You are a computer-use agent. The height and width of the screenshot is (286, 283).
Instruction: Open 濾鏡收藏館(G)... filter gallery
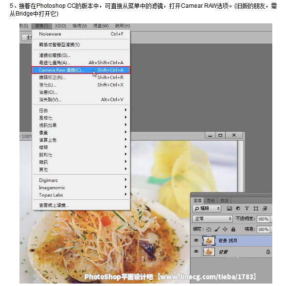point(81,55)
